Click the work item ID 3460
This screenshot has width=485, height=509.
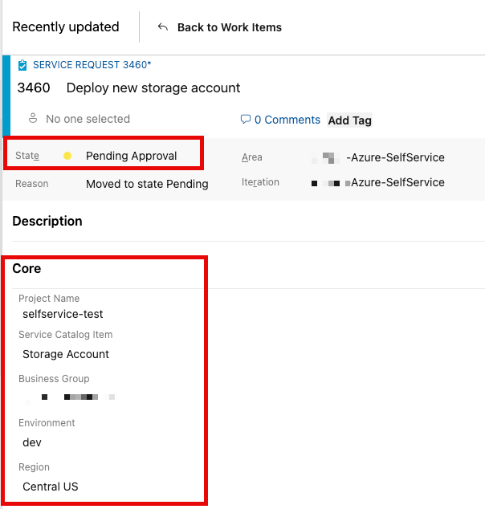coord(34,88)
